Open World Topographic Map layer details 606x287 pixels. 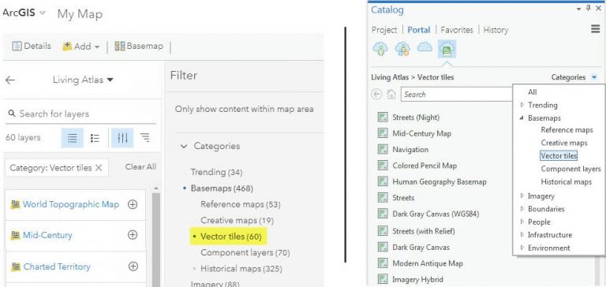pyautogui.click(x=71, y=204)
